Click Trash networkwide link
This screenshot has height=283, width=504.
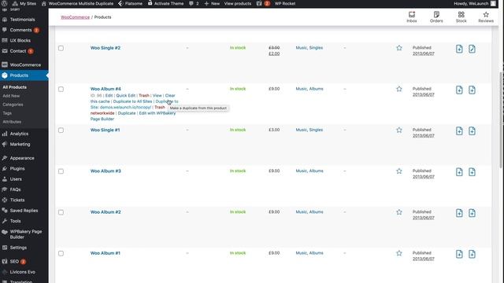tap(128, 110)
